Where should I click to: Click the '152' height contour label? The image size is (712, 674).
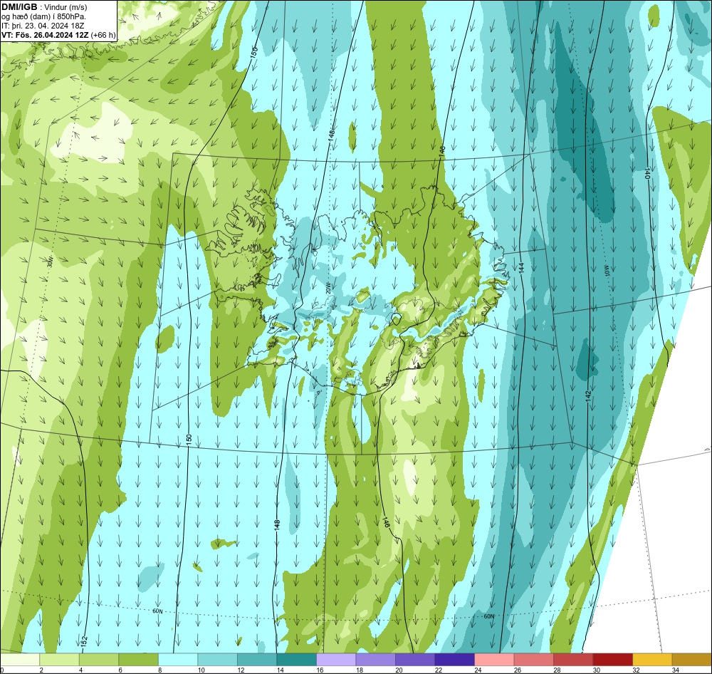(83, 641)
